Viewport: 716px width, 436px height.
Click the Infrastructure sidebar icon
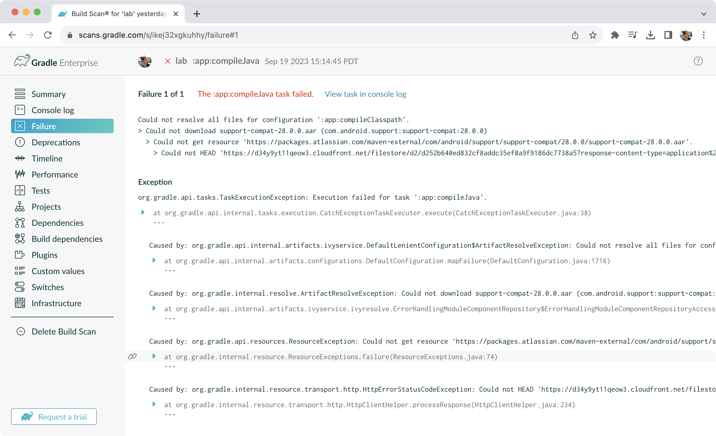20,303
